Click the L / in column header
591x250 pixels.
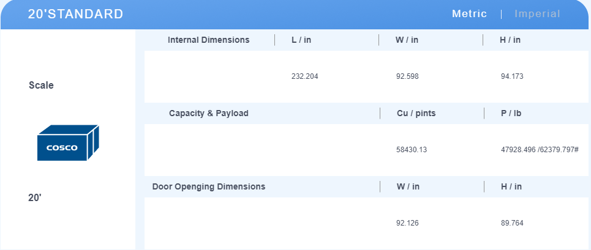(301, 40)
